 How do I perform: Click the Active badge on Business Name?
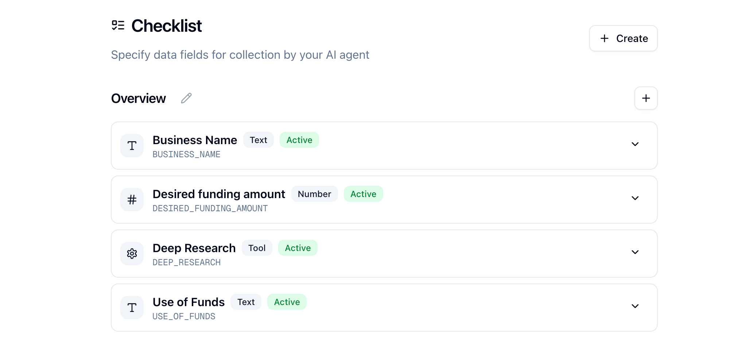(x=299, y=140)
